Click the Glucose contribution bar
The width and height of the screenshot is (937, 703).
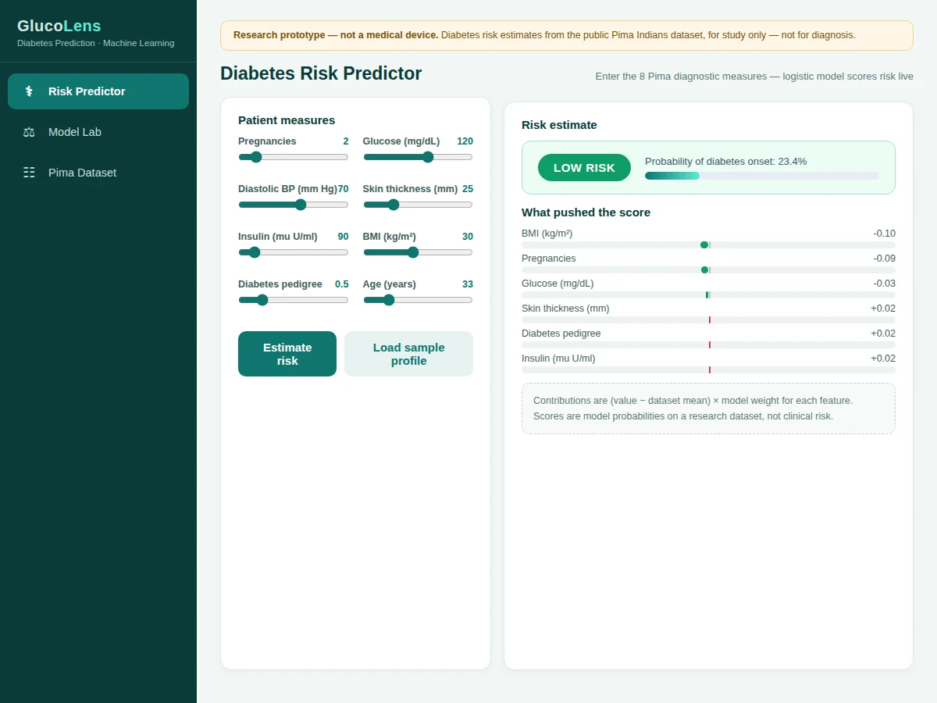tap(708, 294)
